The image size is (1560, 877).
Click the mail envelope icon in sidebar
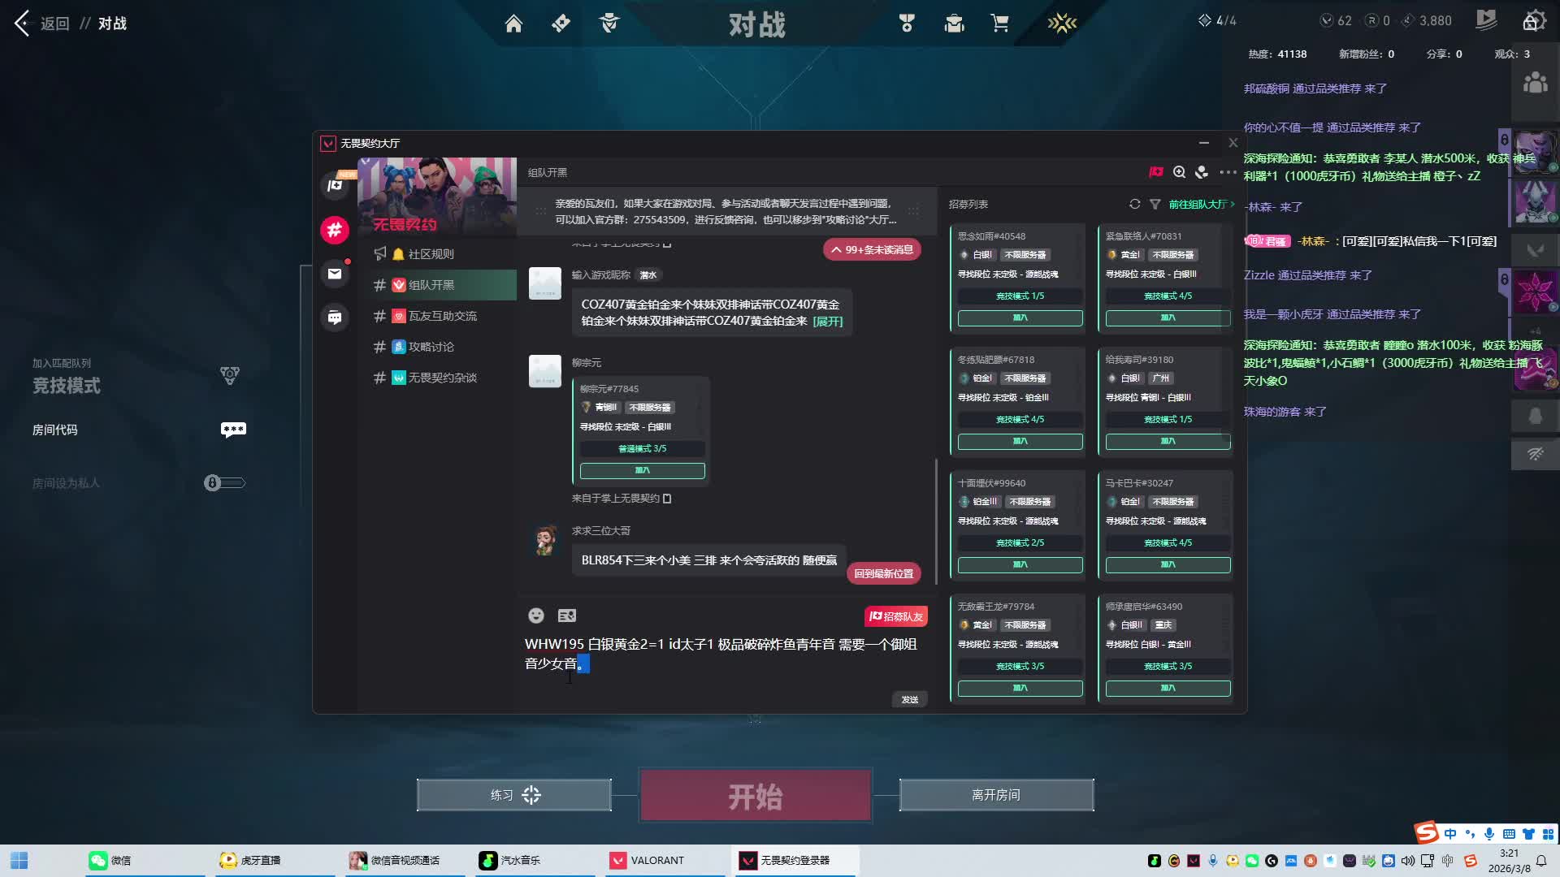(335, 274)
